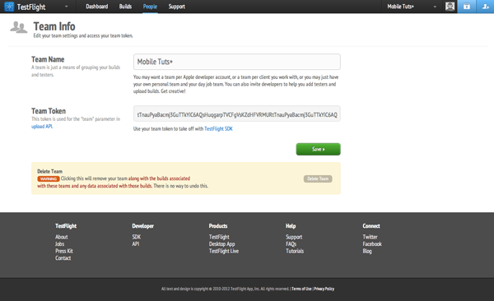This screenshot has width=494, height=301.
Task: Click the invite person icon
Action: tap(485, 7)
